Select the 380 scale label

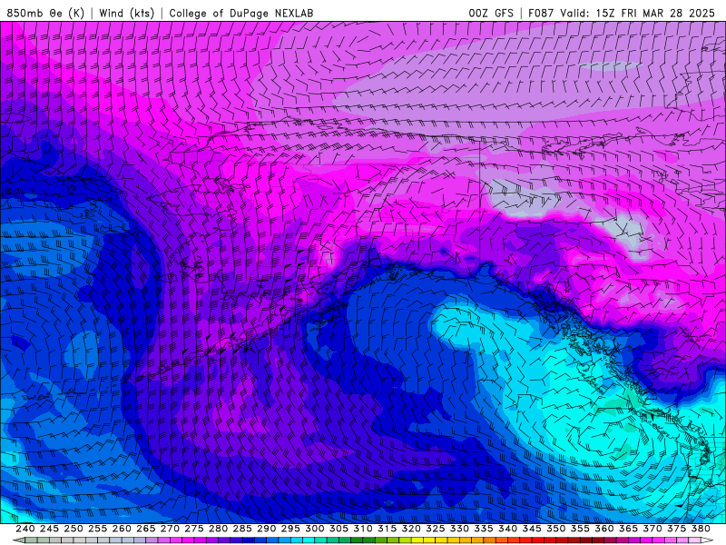coord(700,529)
